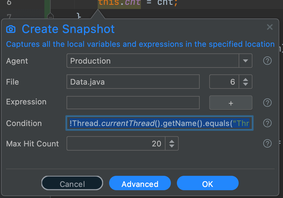Click into the Condition expression field

159,123
